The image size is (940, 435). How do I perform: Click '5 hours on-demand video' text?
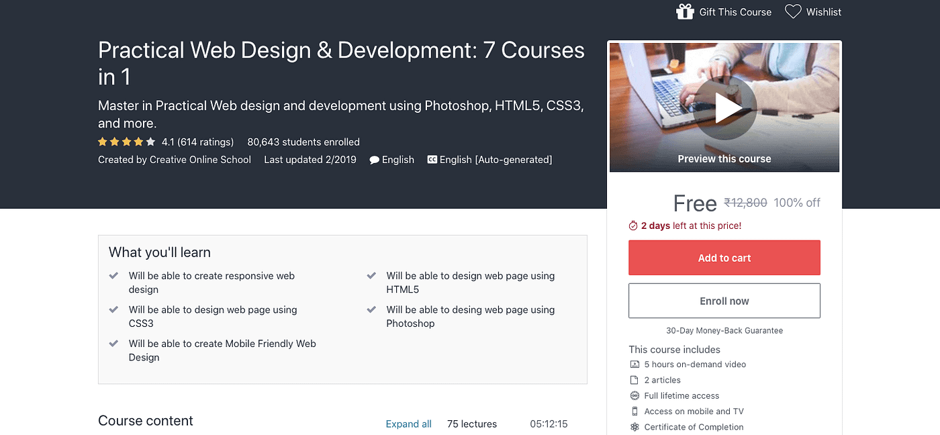point(695,365)
